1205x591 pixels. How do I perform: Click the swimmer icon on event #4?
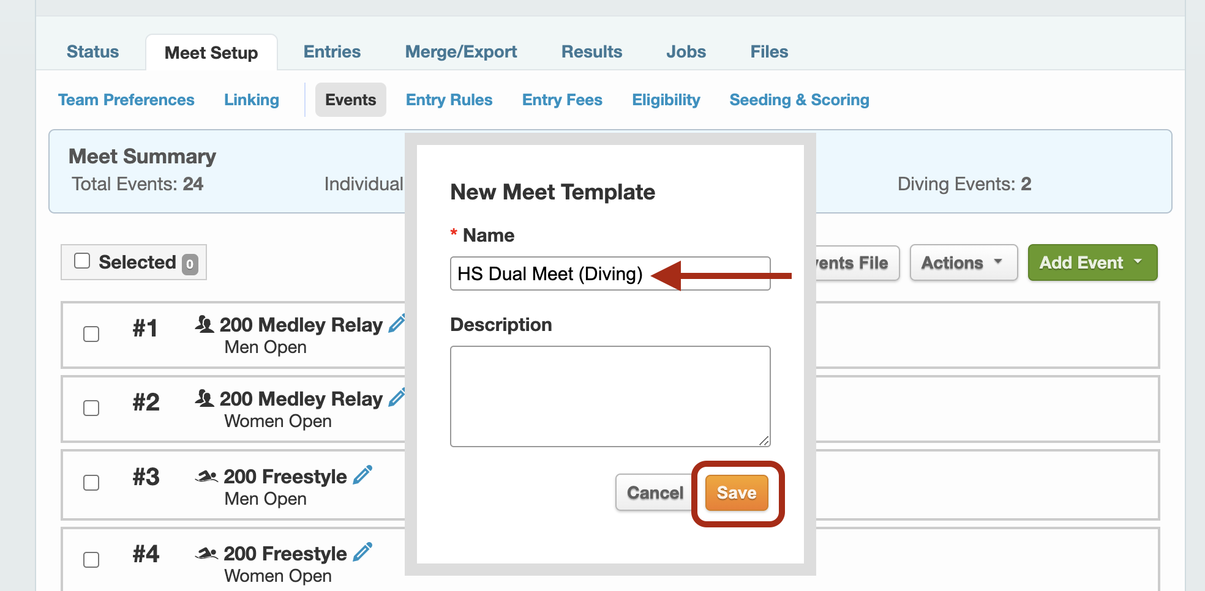(x=208, y=552)
